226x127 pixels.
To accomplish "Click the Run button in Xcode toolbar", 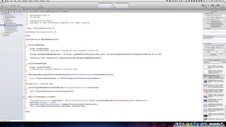I will click(x=2, y=6).
